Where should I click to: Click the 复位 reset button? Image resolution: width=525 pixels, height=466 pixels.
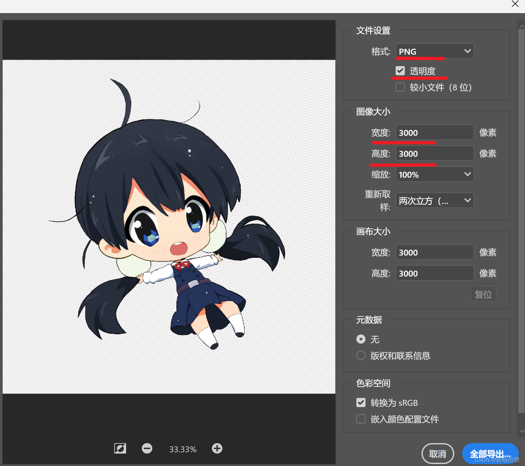483,294
